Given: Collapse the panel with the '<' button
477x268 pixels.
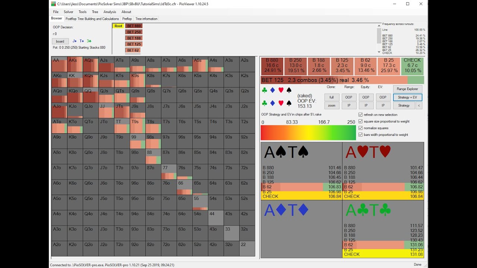Looking at the screenshot, I should [x=420, y=106].
